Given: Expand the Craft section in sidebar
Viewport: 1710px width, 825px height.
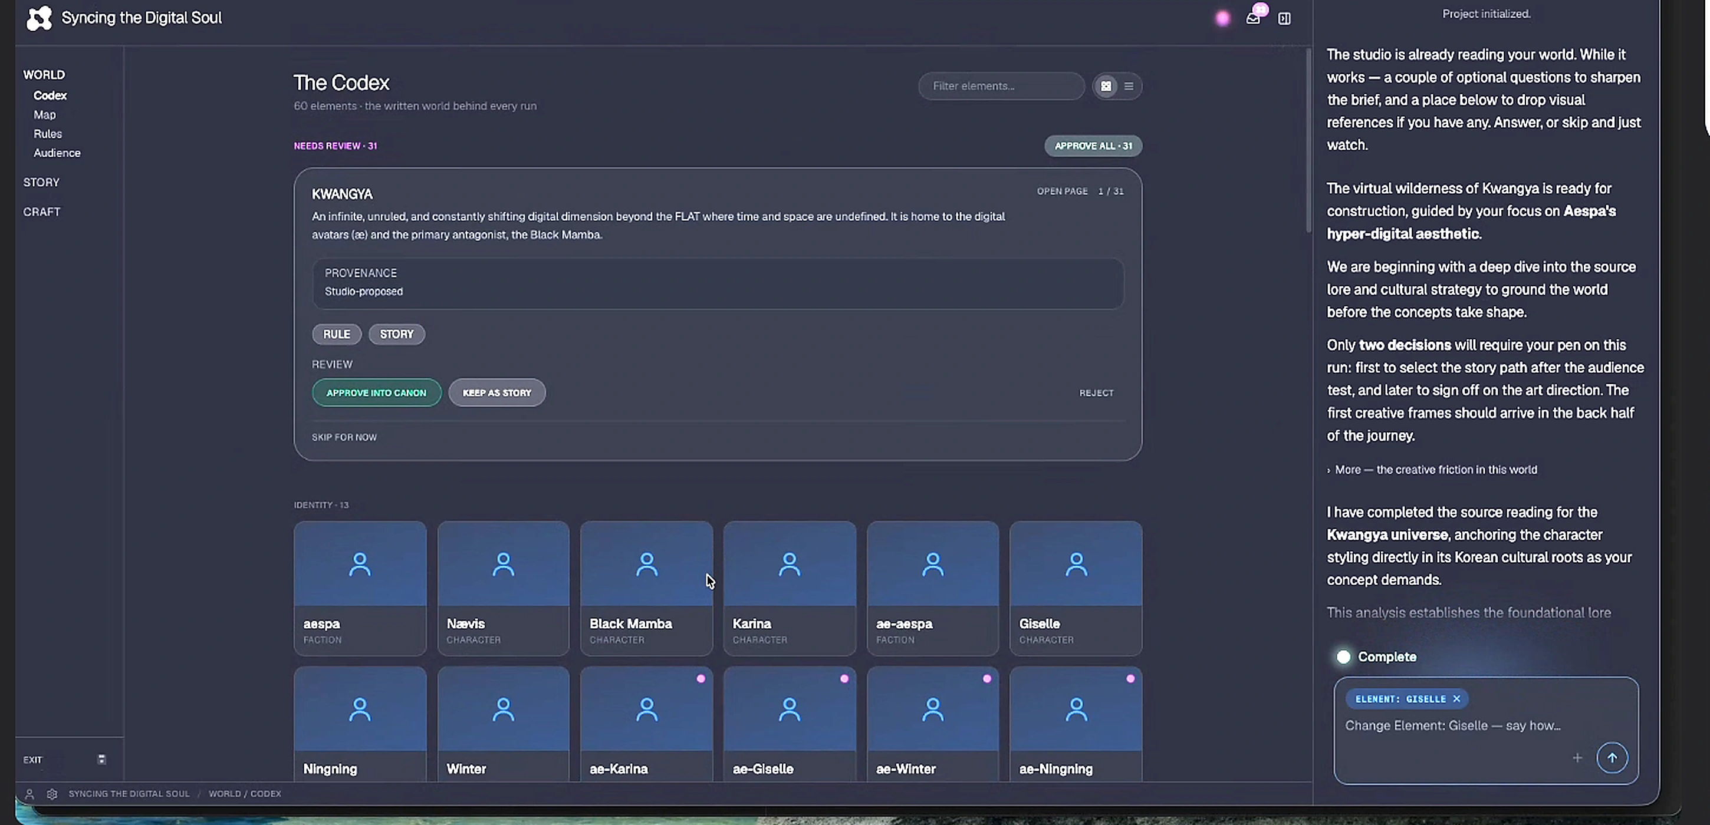Looking at the screenshot, I should coord(42,212).
